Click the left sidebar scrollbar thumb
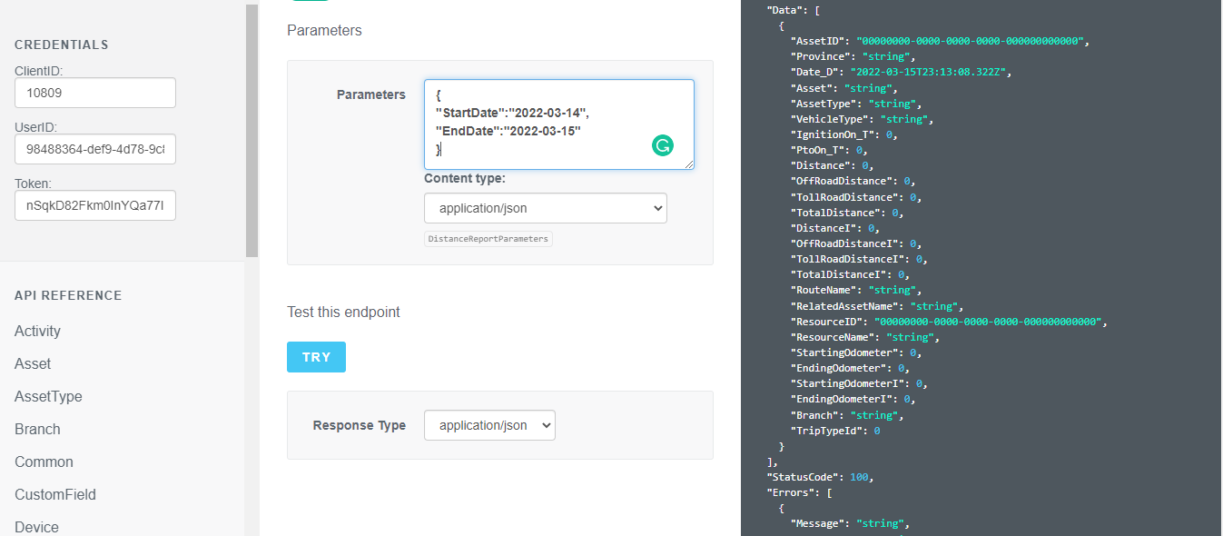The width and height of the screenshot is (1223, 536). 252,131
